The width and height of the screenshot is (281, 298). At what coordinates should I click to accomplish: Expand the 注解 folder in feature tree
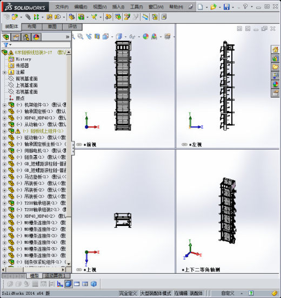pos(4,72)
